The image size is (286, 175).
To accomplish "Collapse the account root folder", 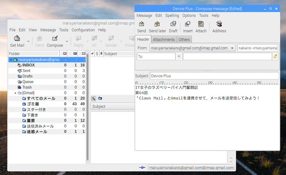I will (11, 60).
